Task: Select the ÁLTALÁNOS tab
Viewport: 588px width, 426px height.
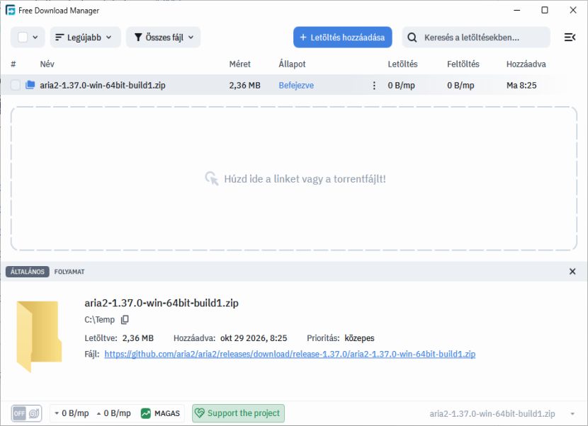Action: tap(28, 272)
